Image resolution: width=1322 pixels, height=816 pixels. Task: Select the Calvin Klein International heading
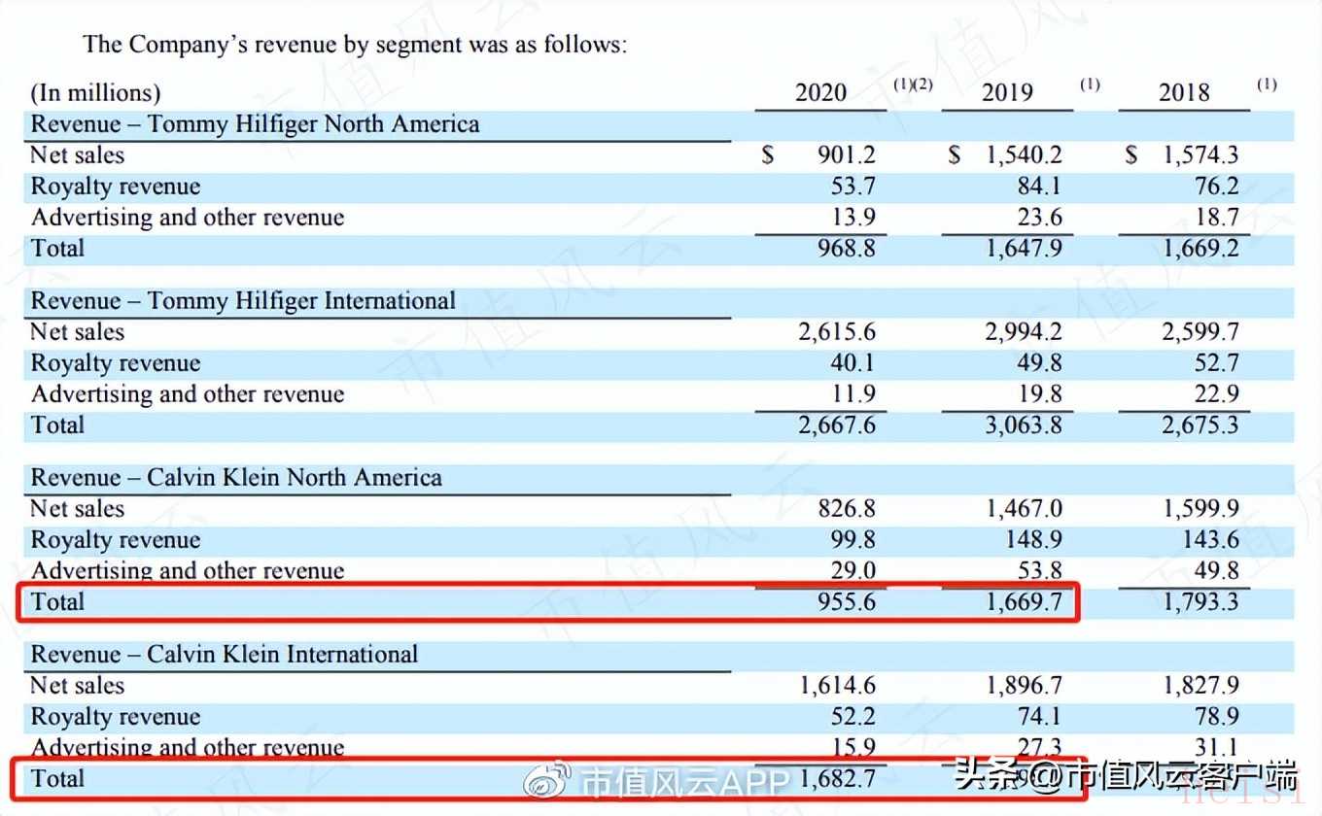tap(225, 655)
